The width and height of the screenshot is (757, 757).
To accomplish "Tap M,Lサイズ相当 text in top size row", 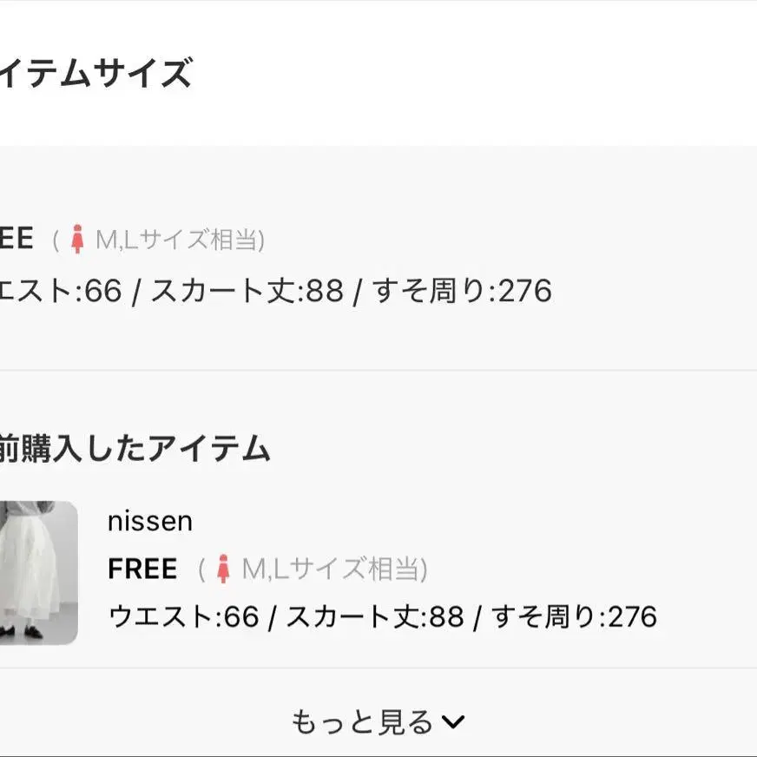I will coord(180,240).
